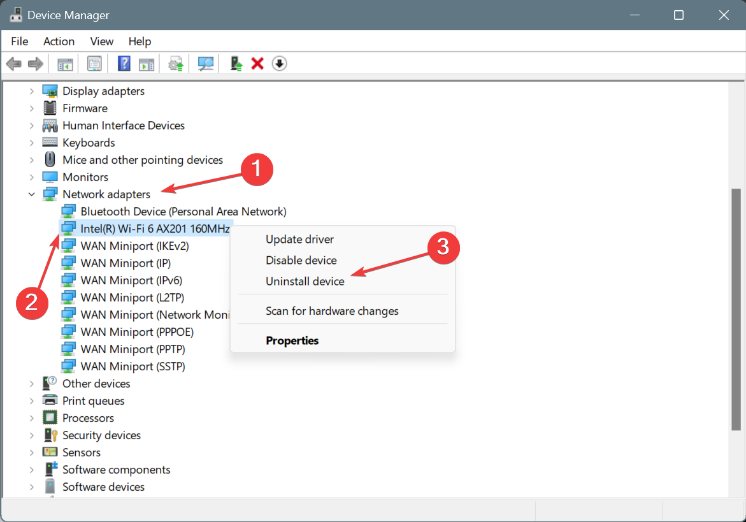Click the Back arrow toolbar icon
The width and height of the screenshot is (746, 522).
[14, 63]
